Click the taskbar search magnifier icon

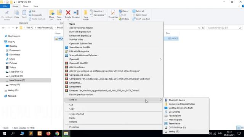(13, 134)
